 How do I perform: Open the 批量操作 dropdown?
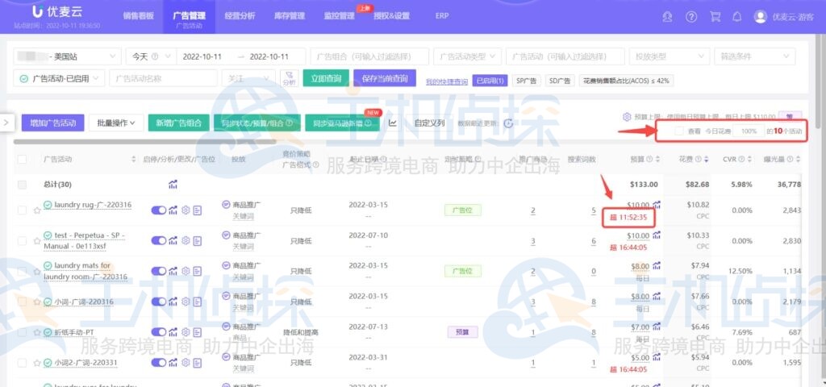click(116, 123)
